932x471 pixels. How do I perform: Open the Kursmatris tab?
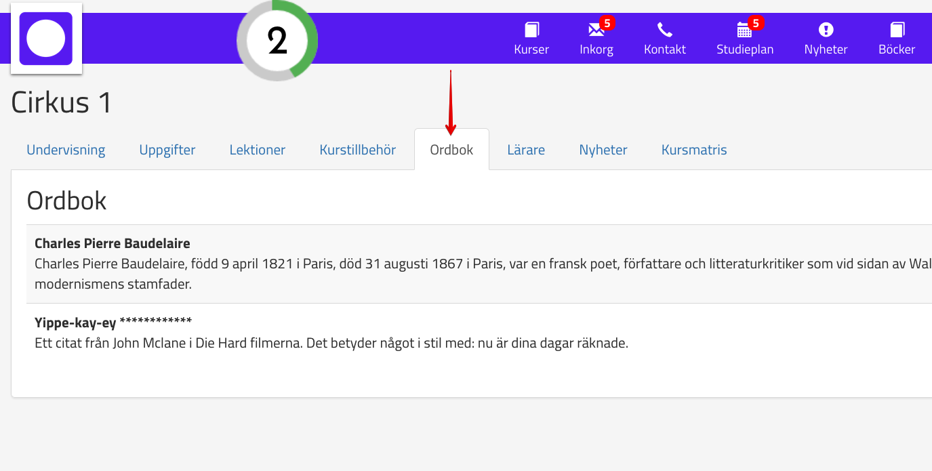(694, 150)
